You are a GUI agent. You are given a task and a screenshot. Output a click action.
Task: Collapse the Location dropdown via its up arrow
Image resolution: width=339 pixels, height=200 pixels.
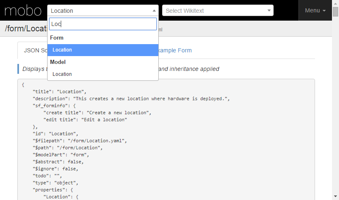coord(154,11)
